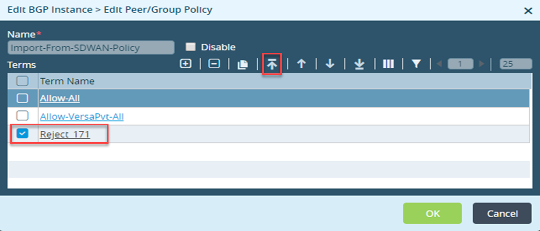This screenshot has width=540, height=231.
Task: Move selected term up one row
Action: (x=301, y=64)
